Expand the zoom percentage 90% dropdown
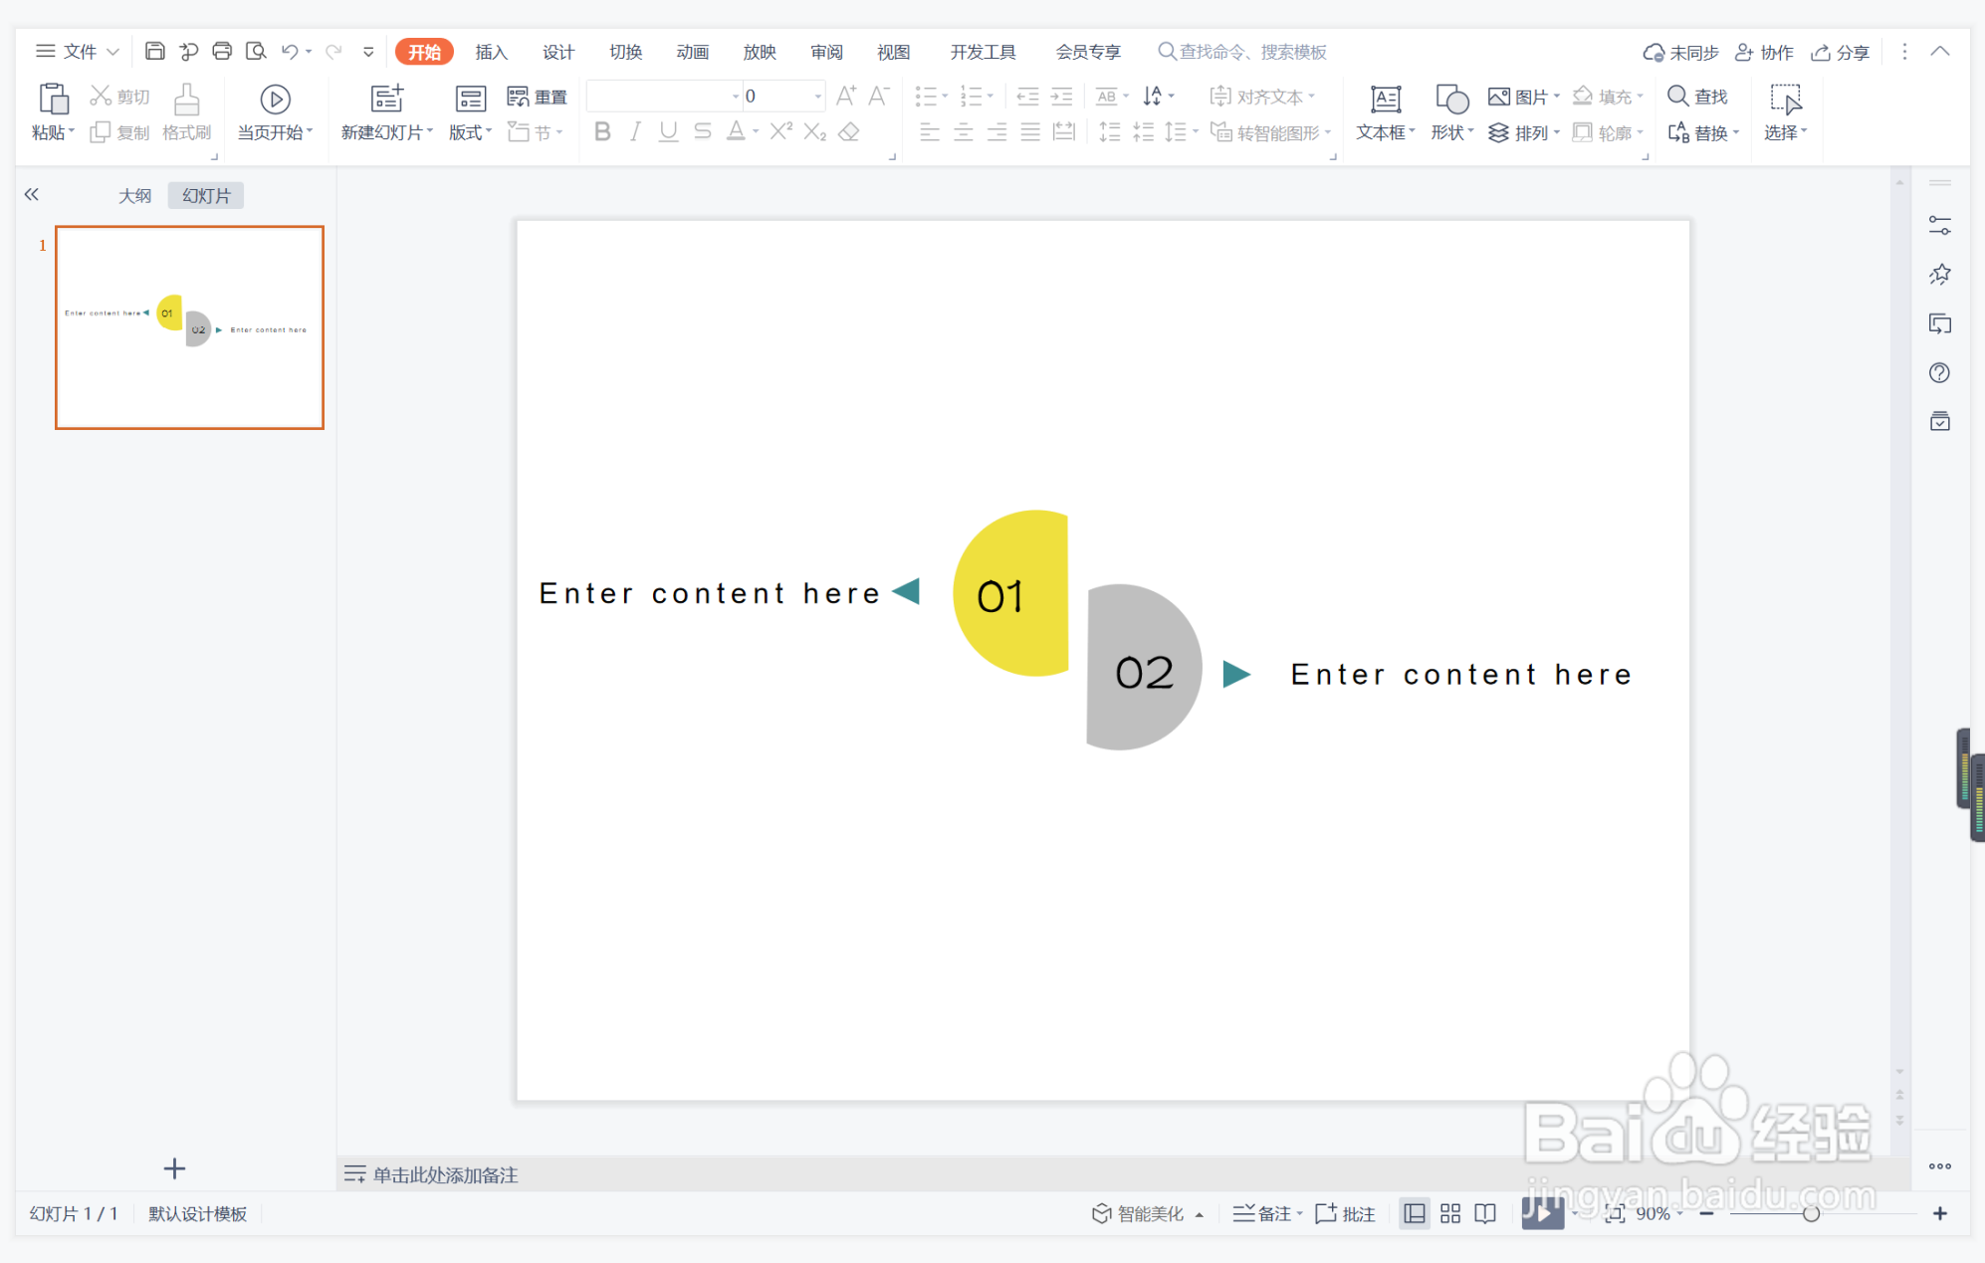 (x=1680, y=1213)
